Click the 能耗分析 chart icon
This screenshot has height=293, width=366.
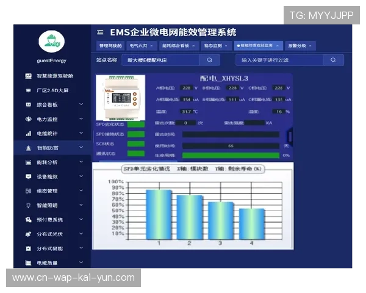pos(28,162)
